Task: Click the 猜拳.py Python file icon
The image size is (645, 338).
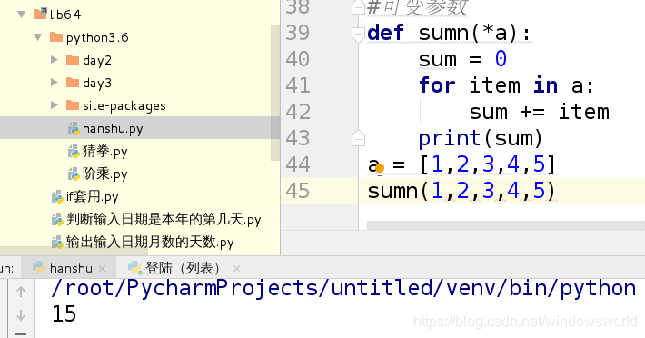Action: [74, 152]
